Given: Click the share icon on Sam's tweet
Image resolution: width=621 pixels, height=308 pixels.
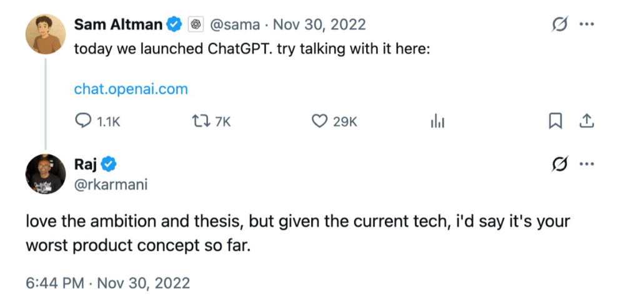Looking at the screenshot, I should 586,122.
